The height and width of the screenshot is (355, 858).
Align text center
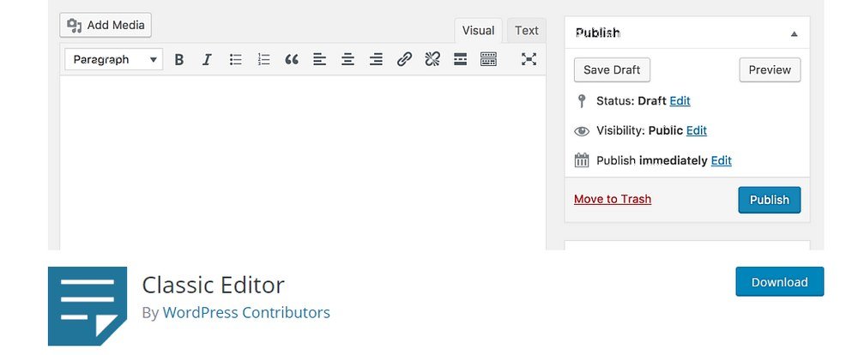[x=348, y=60]
